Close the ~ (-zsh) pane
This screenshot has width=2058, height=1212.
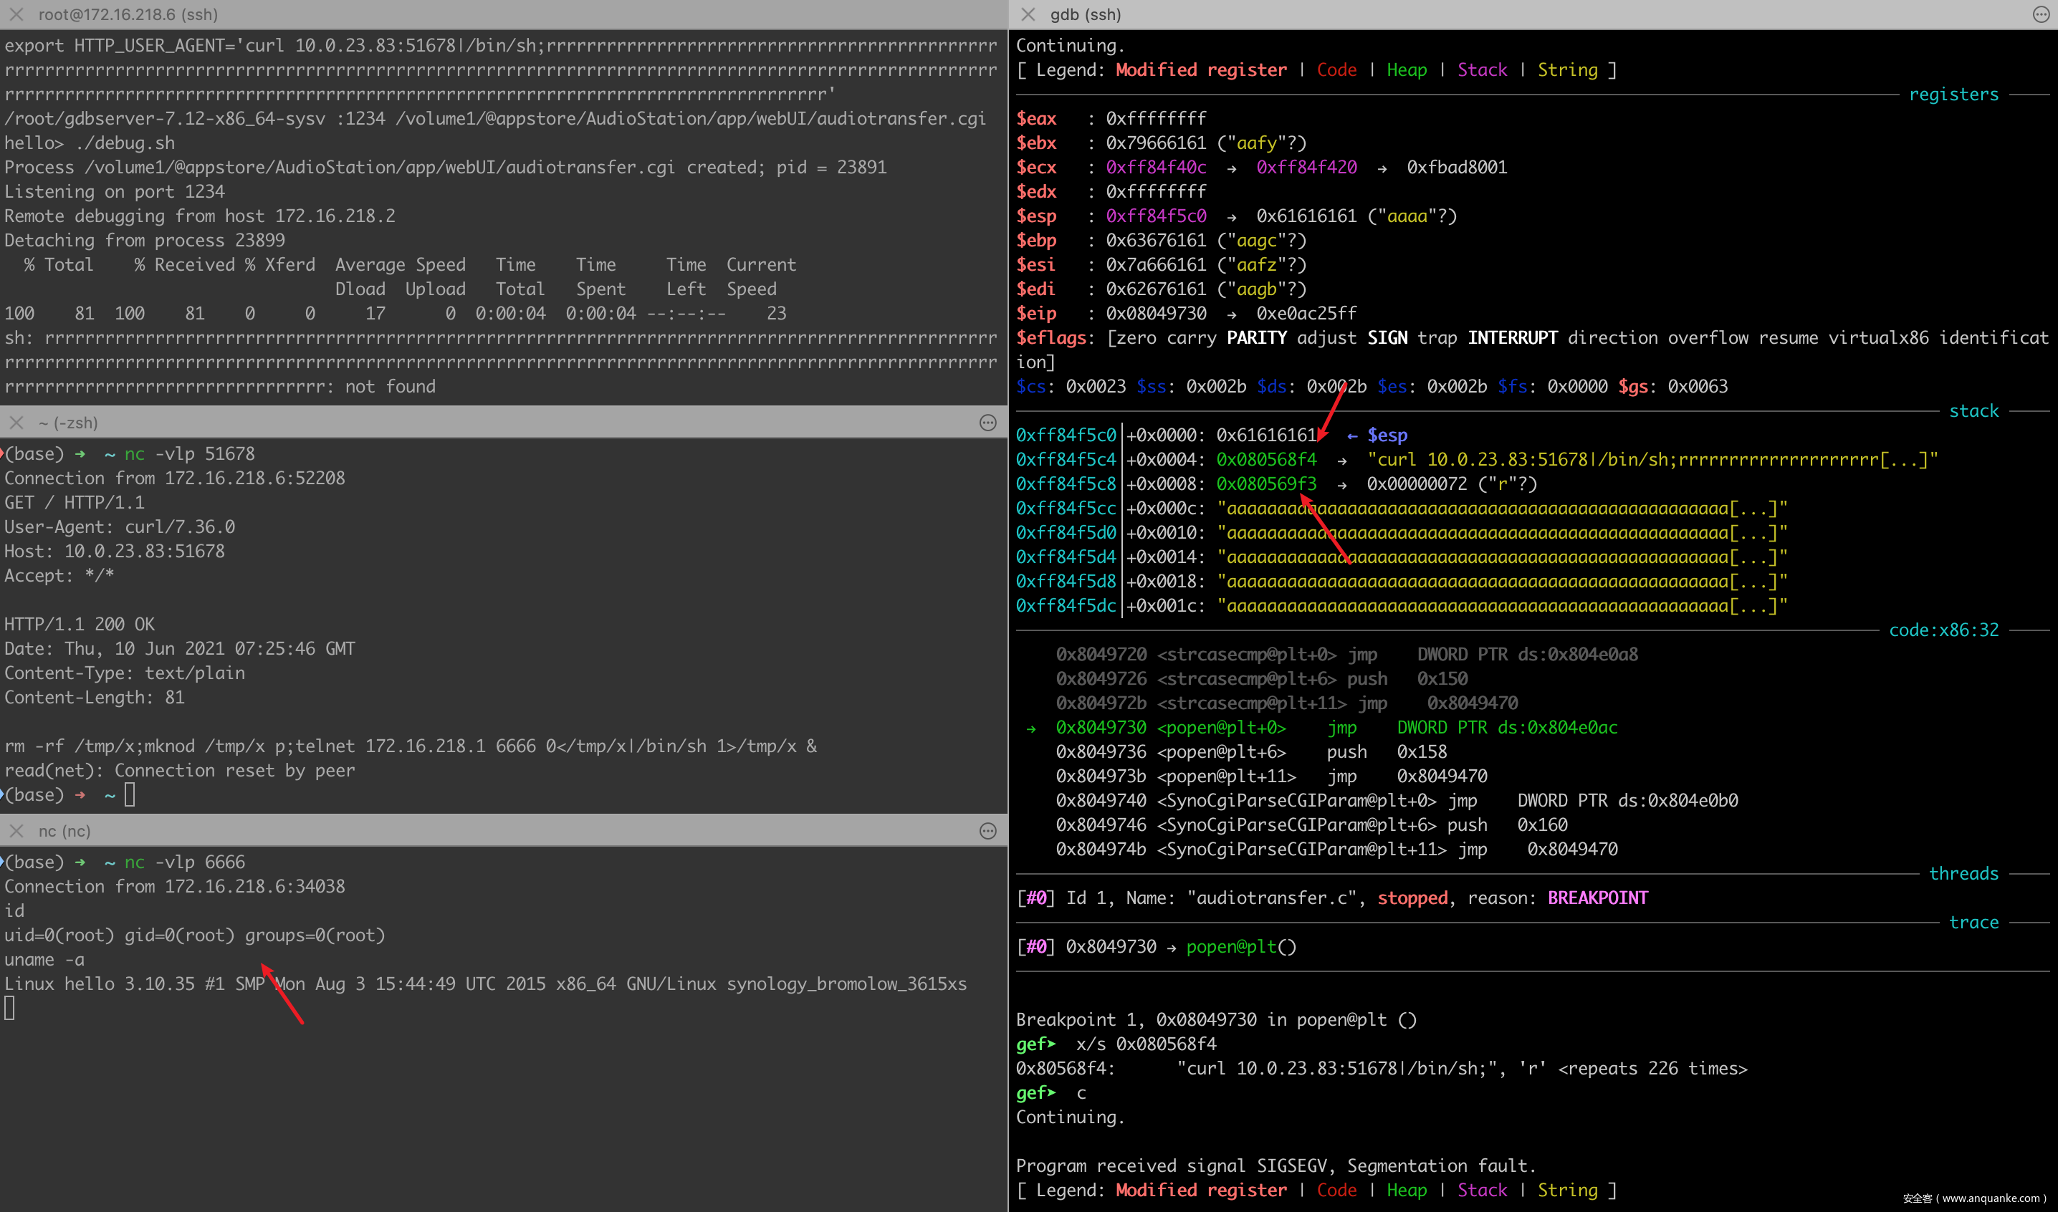click(16, 422)
